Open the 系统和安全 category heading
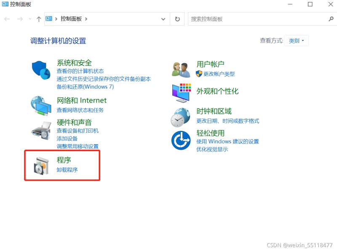The image size is (337, 251). point(75,63)
